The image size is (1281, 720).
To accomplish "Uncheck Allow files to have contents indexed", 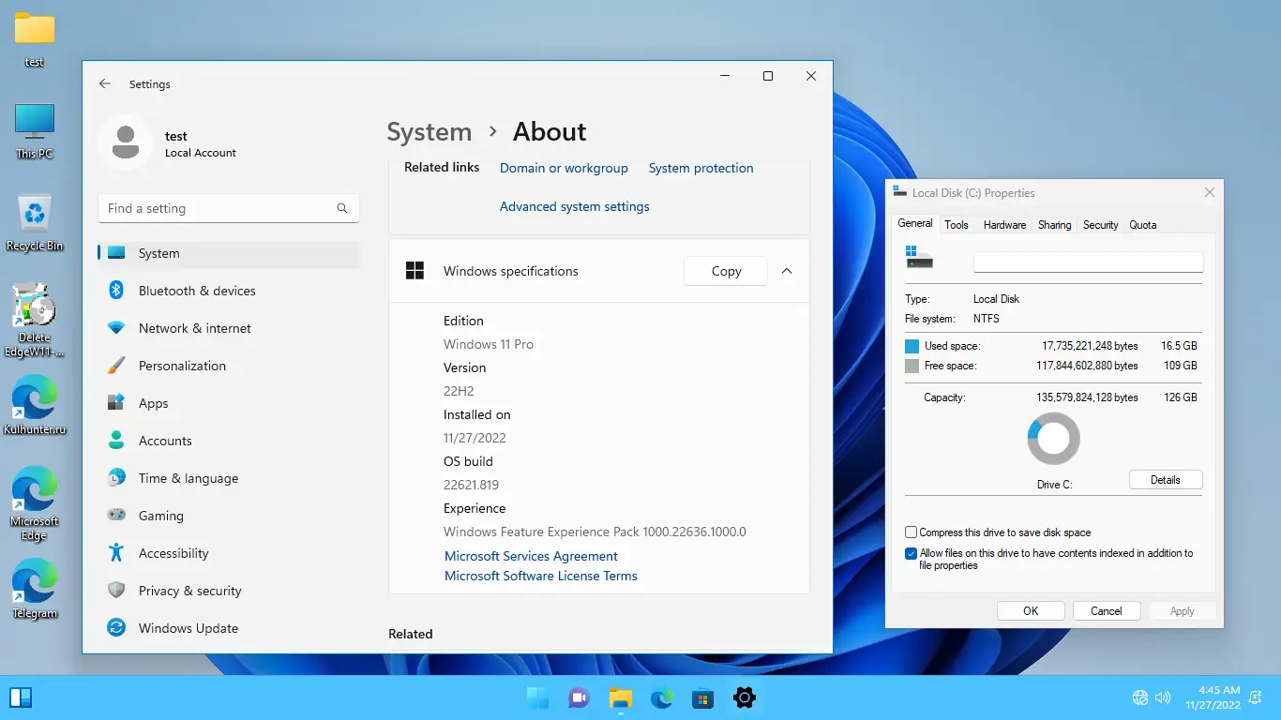I will click(x=911, y=553).
